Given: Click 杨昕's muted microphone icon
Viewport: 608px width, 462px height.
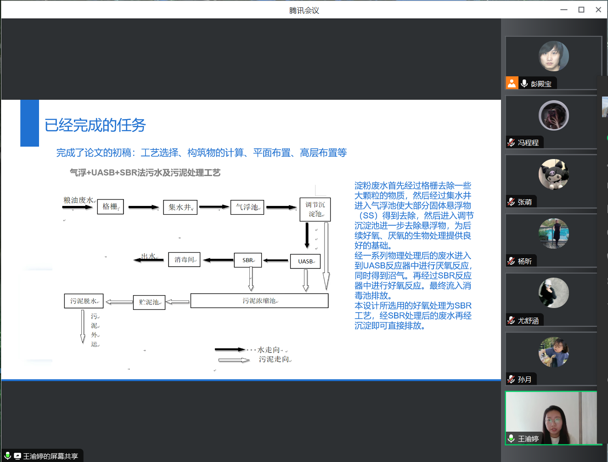Looking at the screenshot, I should click(x=511, y=261).
